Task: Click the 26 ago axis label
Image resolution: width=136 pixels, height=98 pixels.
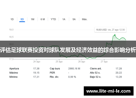Action: pyautogui.click(x=82, y=62)
